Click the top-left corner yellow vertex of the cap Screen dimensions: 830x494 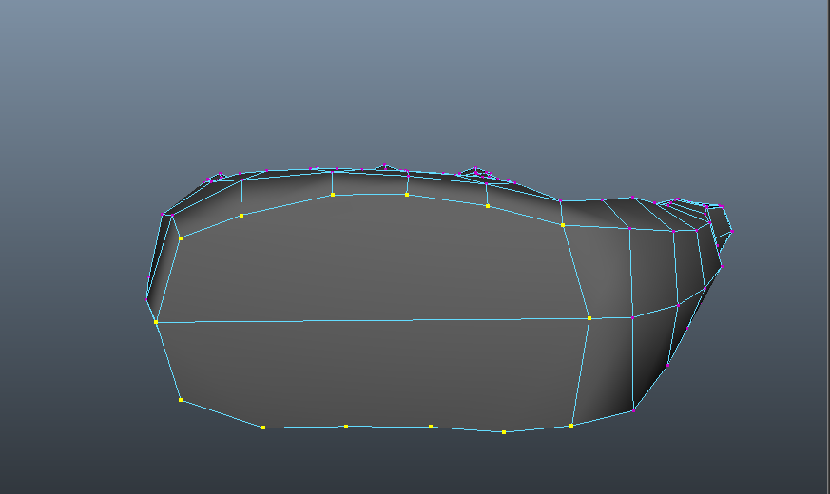(180, 237)
